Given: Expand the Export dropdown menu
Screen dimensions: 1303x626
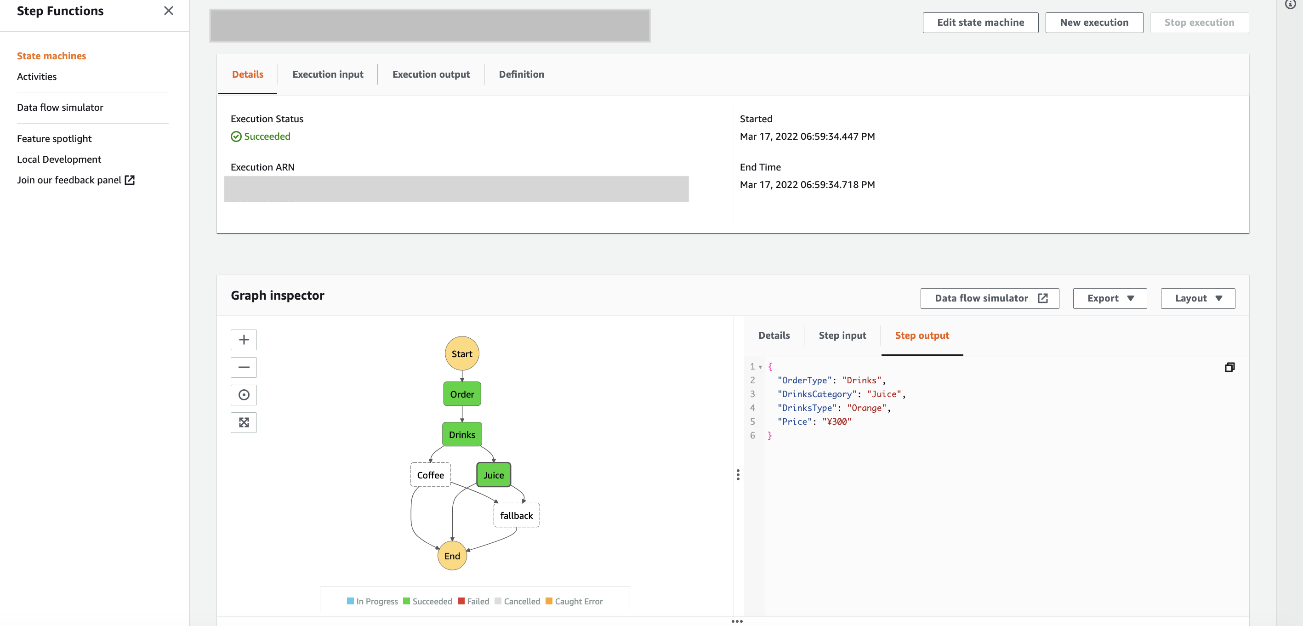Looking at the screenshot, I should [1110, 298].
